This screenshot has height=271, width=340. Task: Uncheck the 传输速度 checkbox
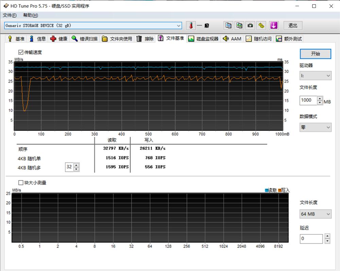tap(21, 52)
